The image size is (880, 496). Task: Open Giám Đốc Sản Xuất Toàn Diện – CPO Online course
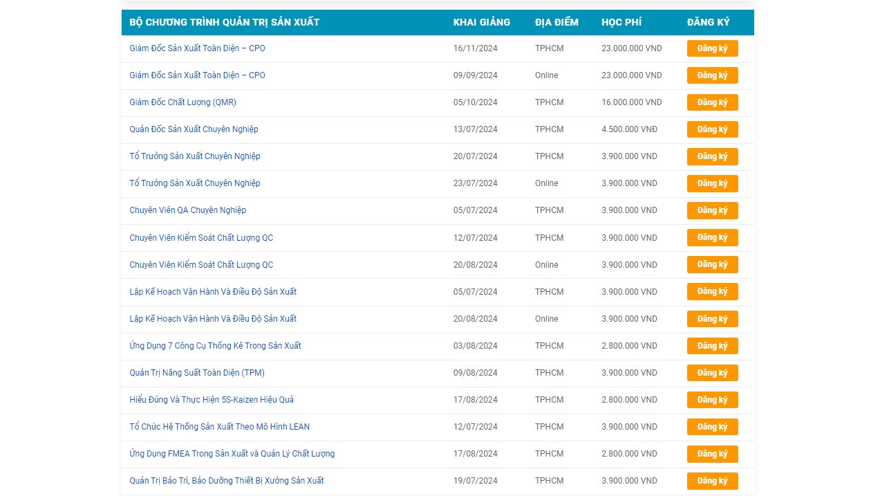pos(197,75)
